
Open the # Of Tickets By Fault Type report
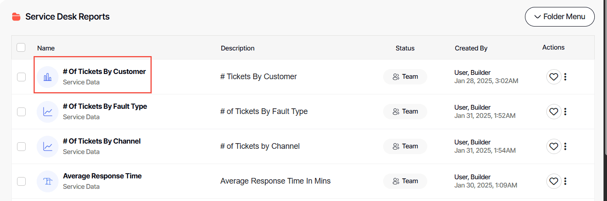(105, 107)
